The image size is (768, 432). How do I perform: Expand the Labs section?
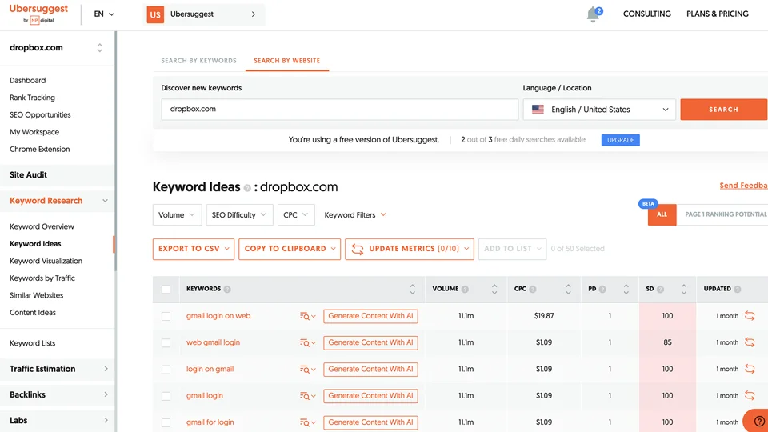pyautogui.click(x=58, y=420)
